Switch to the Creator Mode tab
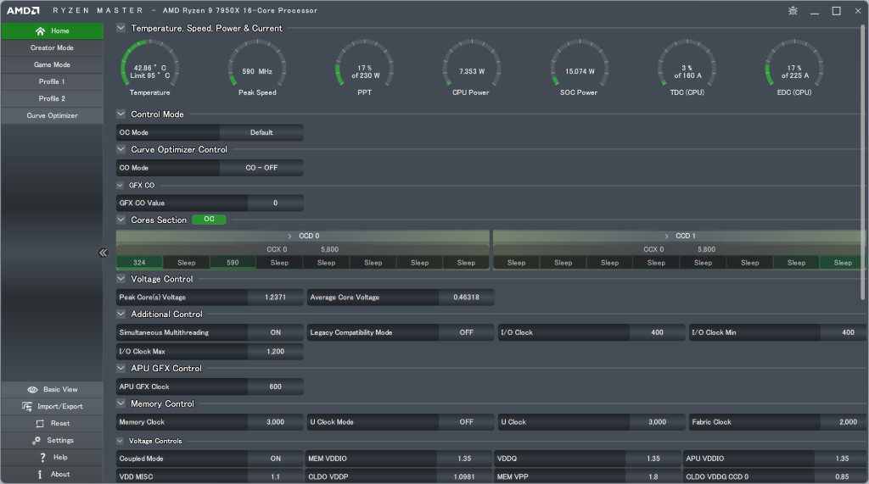This screenshot has width=869, height=484. [x=52, y=48]
